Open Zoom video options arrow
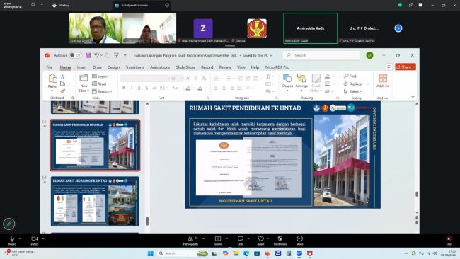460x259 pixels. coord(43,238)
